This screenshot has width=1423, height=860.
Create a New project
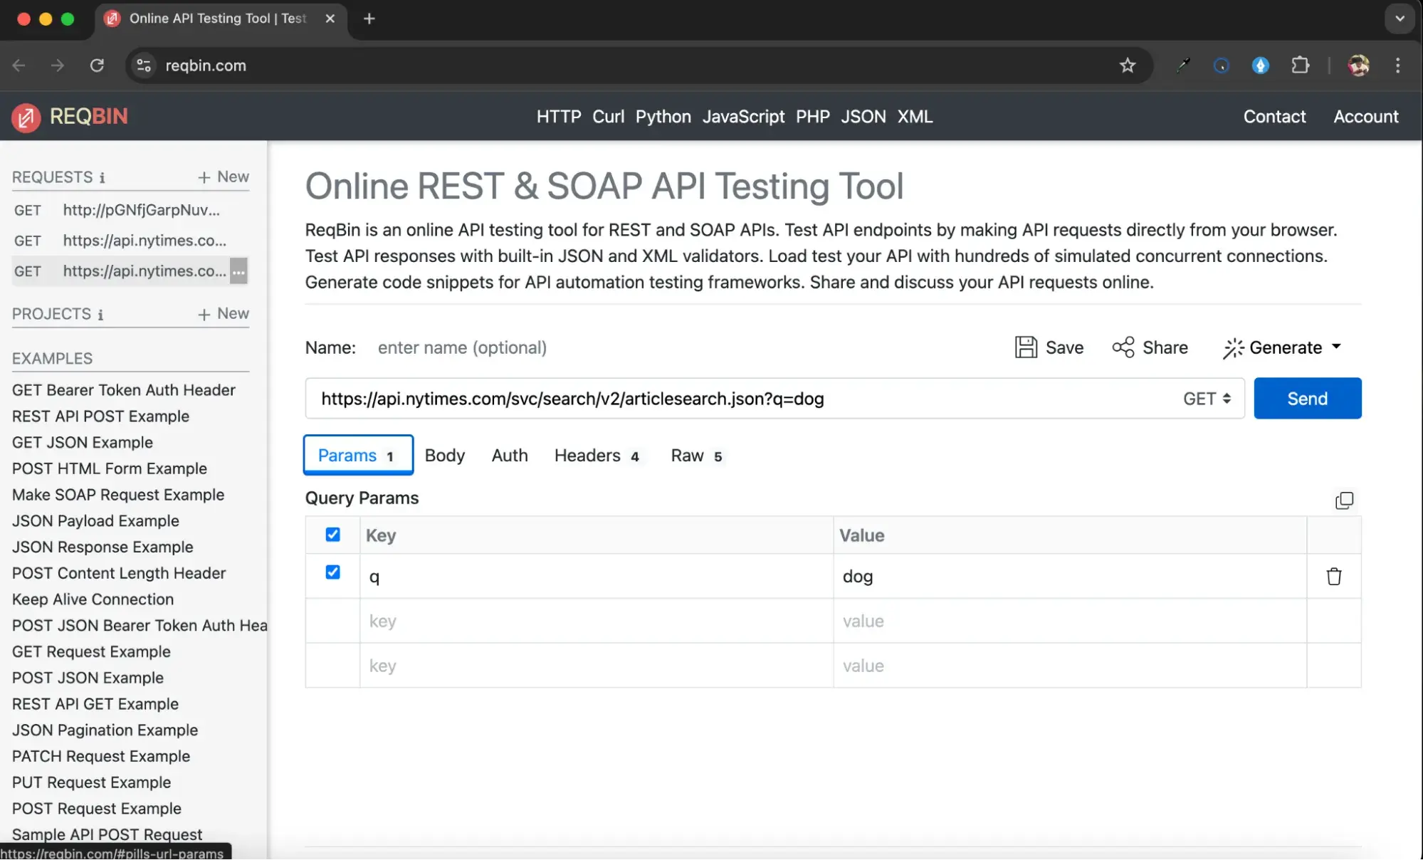click(x=224, y=314)
